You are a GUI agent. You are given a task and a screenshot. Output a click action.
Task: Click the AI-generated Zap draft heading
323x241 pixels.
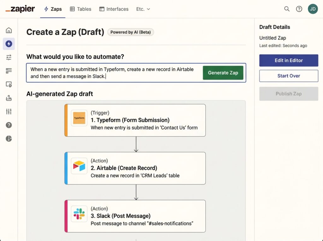click(60, 94)
